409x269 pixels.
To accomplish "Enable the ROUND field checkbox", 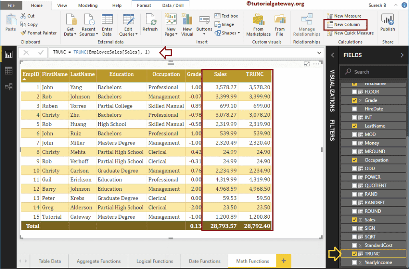I will [354, 211].
